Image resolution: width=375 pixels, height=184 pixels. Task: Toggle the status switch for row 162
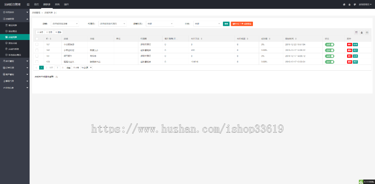(330, 50)
